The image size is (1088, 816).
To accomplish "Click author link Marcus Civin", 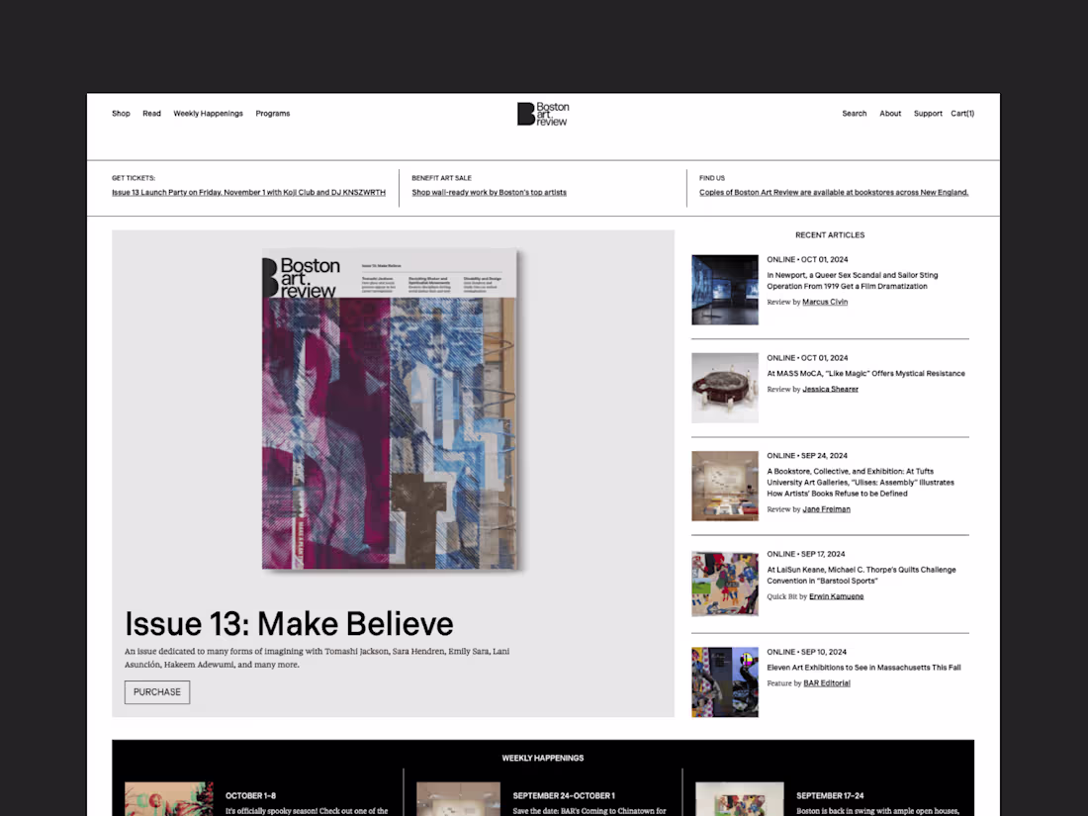I will click(x=825, y=302).
